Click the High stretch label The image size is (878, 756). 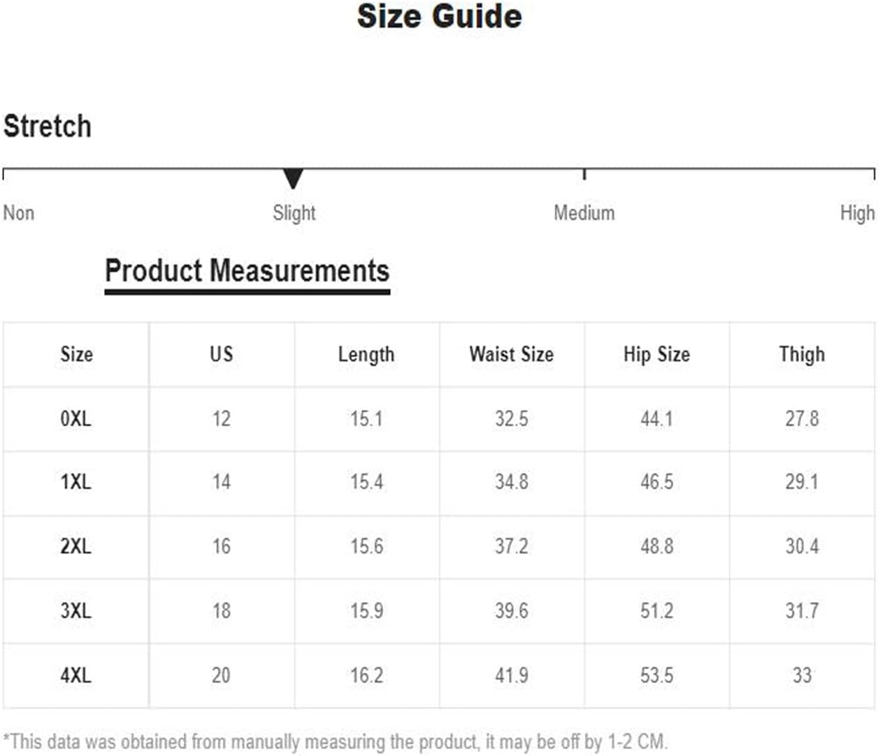pos(858,213)
